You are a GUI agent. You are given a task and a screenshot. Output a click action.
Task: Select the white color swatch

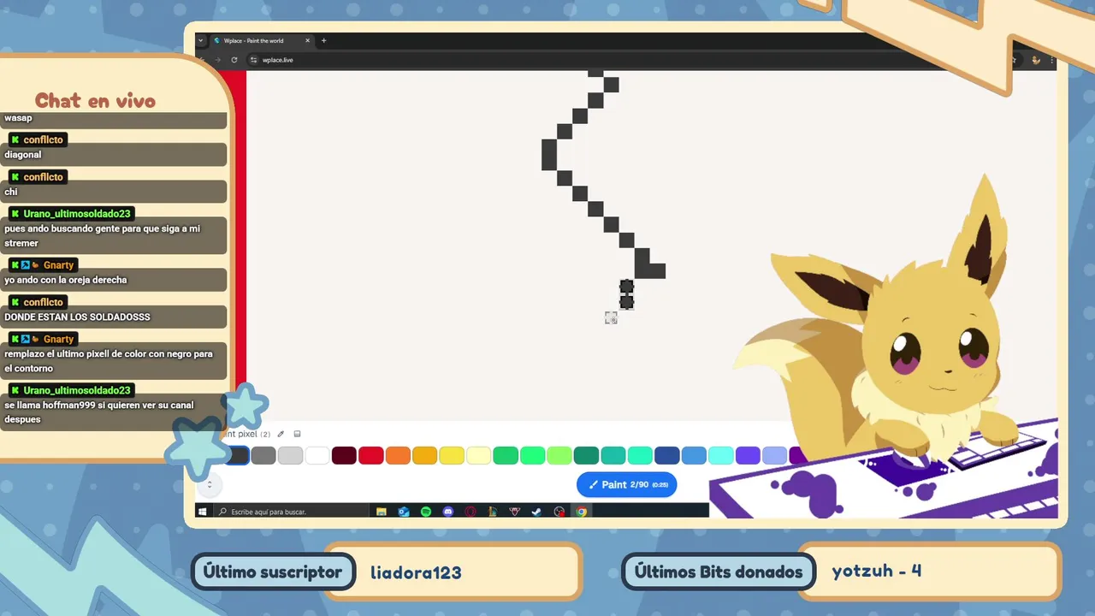(x=317, y=455)
